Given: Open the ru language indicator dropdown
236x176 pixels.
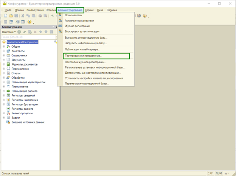Looking at the screenshot, I should [227, 173].
